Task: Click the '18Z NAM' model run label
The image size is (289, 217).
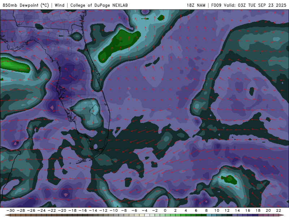Action: [196, 5]
